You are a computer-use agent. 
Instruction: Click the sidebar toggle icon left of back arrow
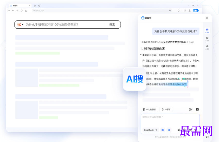[x=9, y=10]
